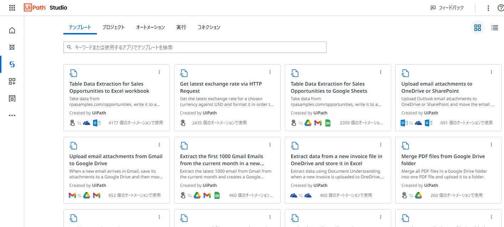Viewport: 504px width, 227px height.
Task: Click the Google Sheets icon on the Sheets template
Action: pos(328,123)
